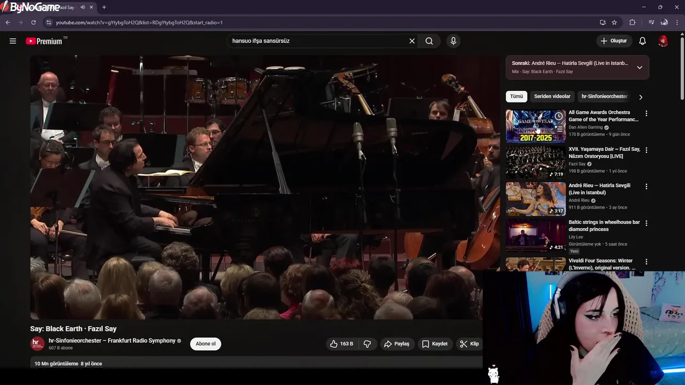Open XVII. Yaşamaya Dair video title
The width and height of the screenshot is (685, 385).
click(x=604, y=152)
